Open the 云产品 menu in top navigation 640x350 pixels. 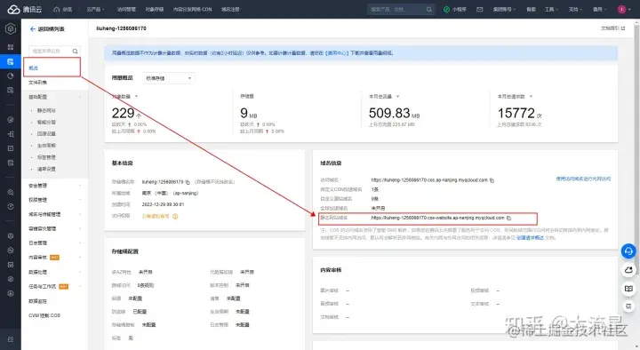[x=95, y=10]
